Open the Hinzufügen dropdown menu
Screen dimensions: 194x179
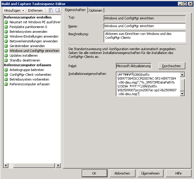click(14, 10)
